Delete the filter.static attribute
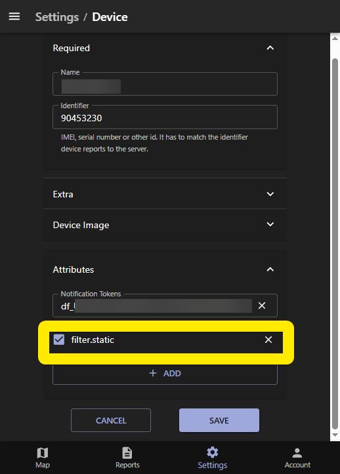The height and width of the screenshot is (474, 340). pyautogui.click(x=268, y=340)
